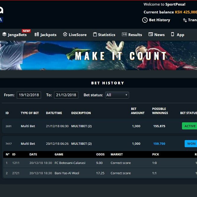The height and width of the screenshot is (197, 197).
Task: Click the Welcome to SportPesa text
Action: [x=165, y=4]
